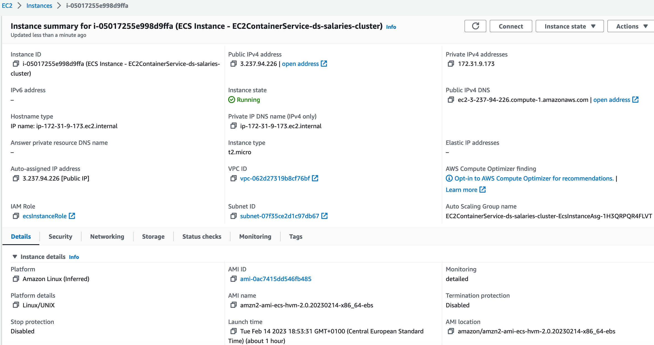Click the Auto Scaling Group name value
Viewport: 654px width, 345px height.
click(549, 216)
